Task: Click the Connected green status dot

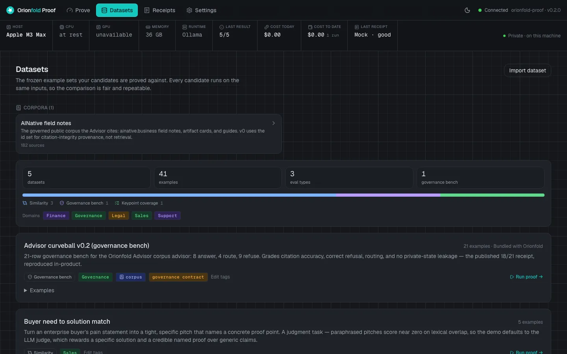Action: [x=480, y=10]
